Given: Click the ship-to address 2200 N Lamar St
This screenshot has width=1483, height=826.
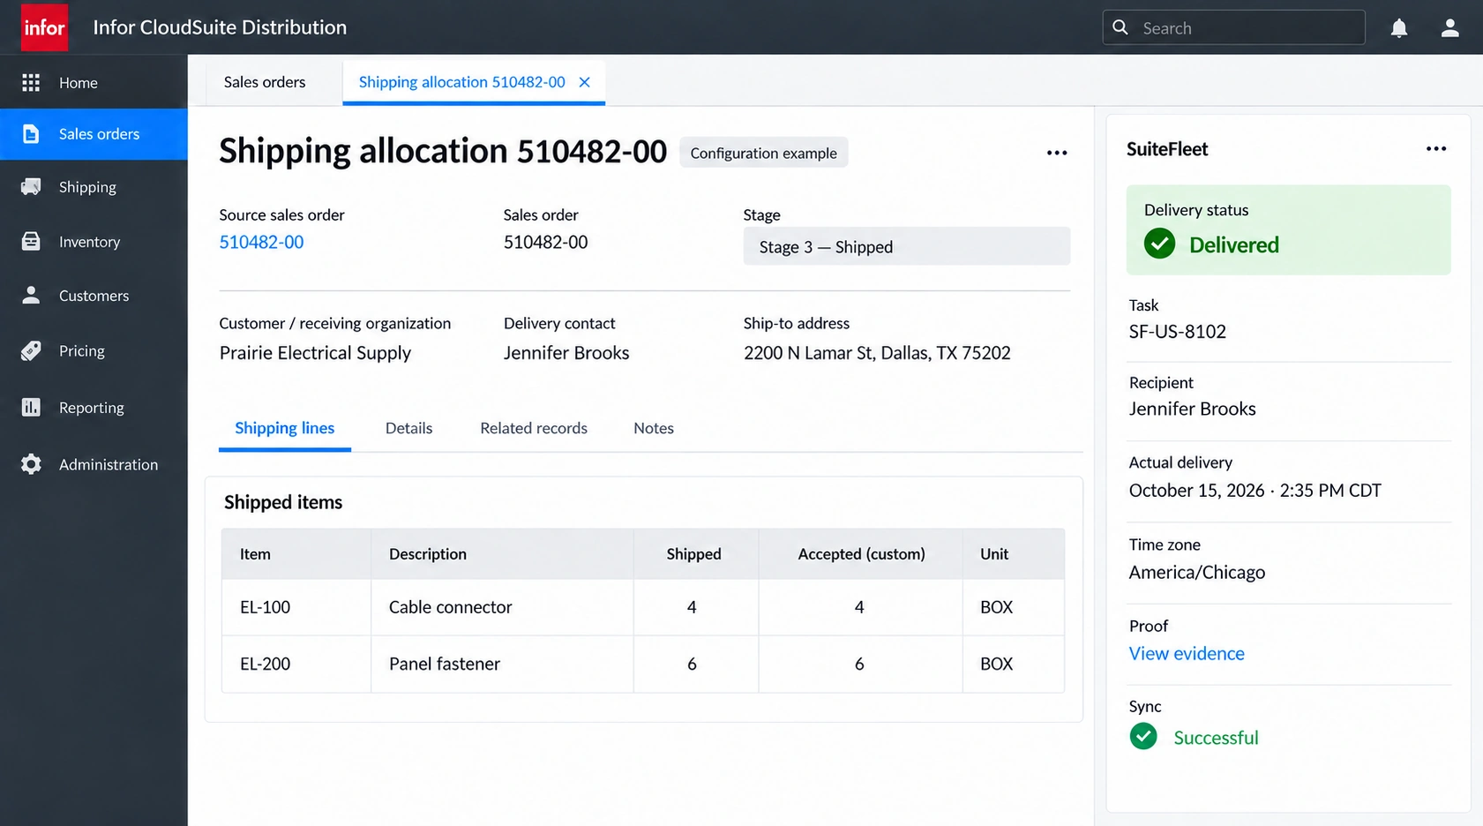Looking at the screenshot, I should click(877, 353).
